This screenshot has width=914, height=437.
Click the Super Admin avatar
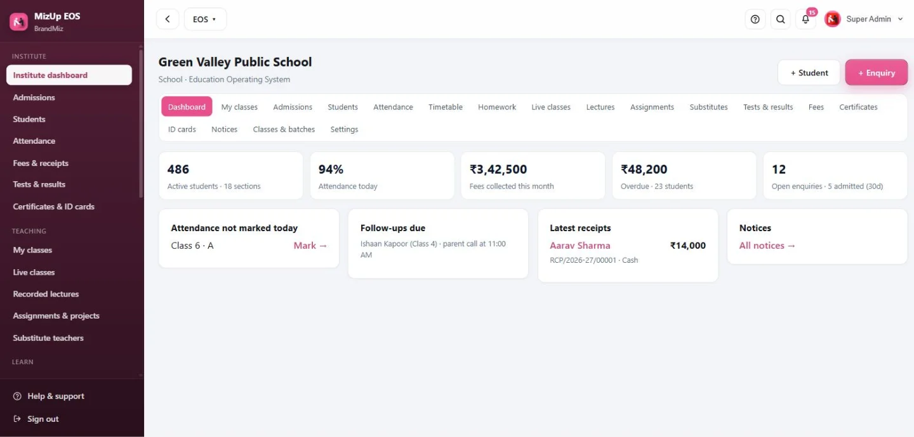tap(832, 19)
